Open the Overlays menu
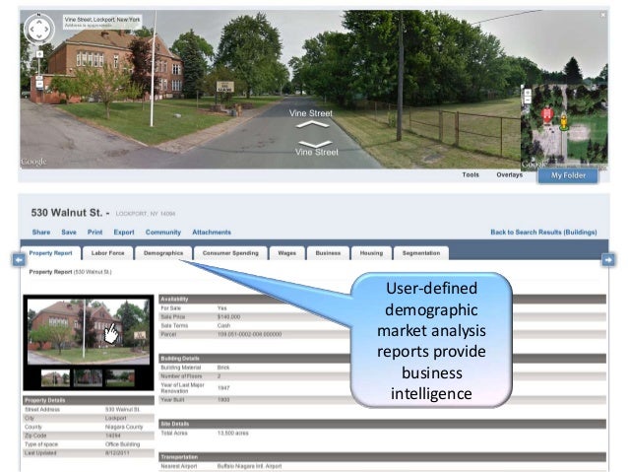Viewport: 628px width, 472px height. click(x=509, y=174)
